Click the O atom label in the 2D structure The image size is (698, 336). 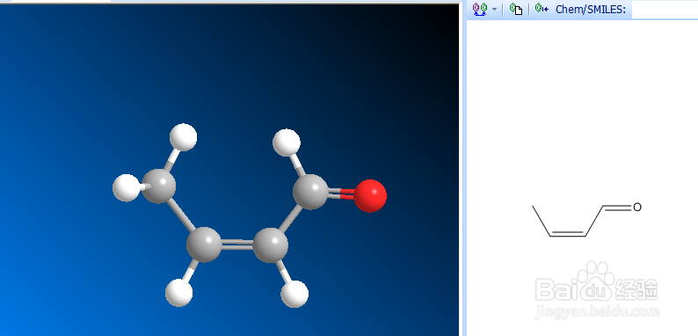(637, 208)
